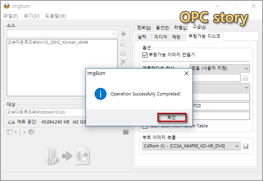The image size is (263, 181).
Task: Click the remove source X icon
Action: [123, 62]
